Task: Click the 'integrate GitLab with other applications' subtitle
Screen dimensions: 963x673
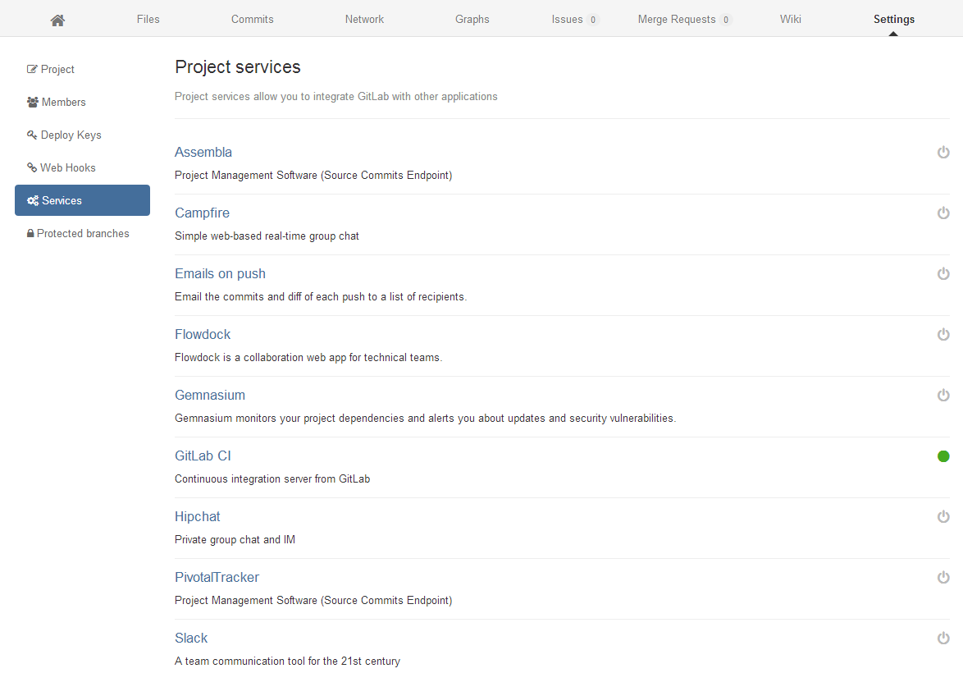Action: coord(336,97)
